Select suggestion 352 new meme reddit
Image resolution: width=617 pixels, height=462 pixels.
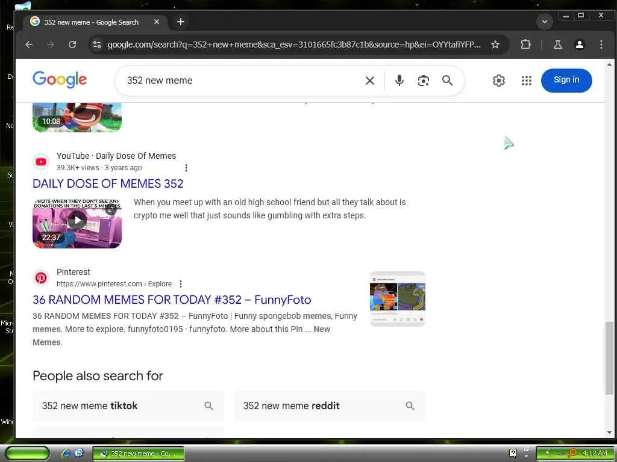[x=330, y=406]
